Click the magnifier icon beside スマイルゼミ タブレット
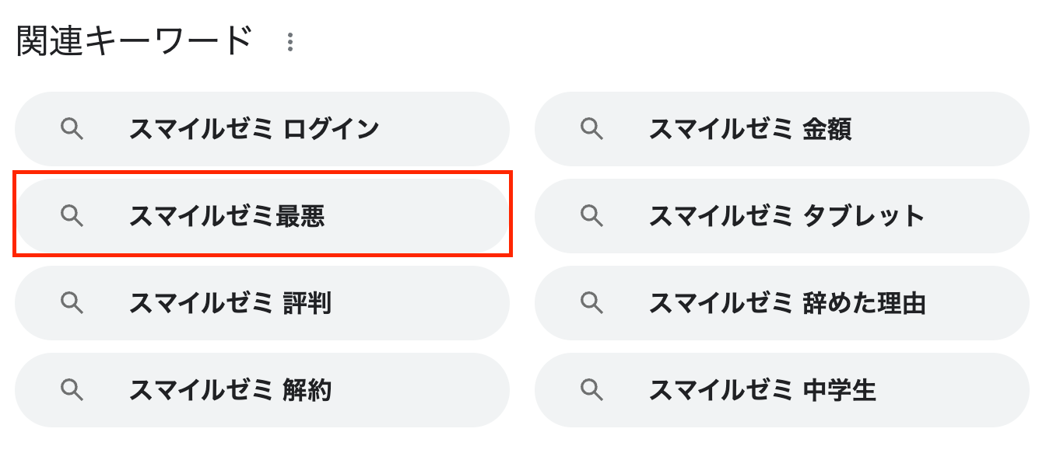The height and width of the screenshot is (460, 1060). click(x=592, y=216)
